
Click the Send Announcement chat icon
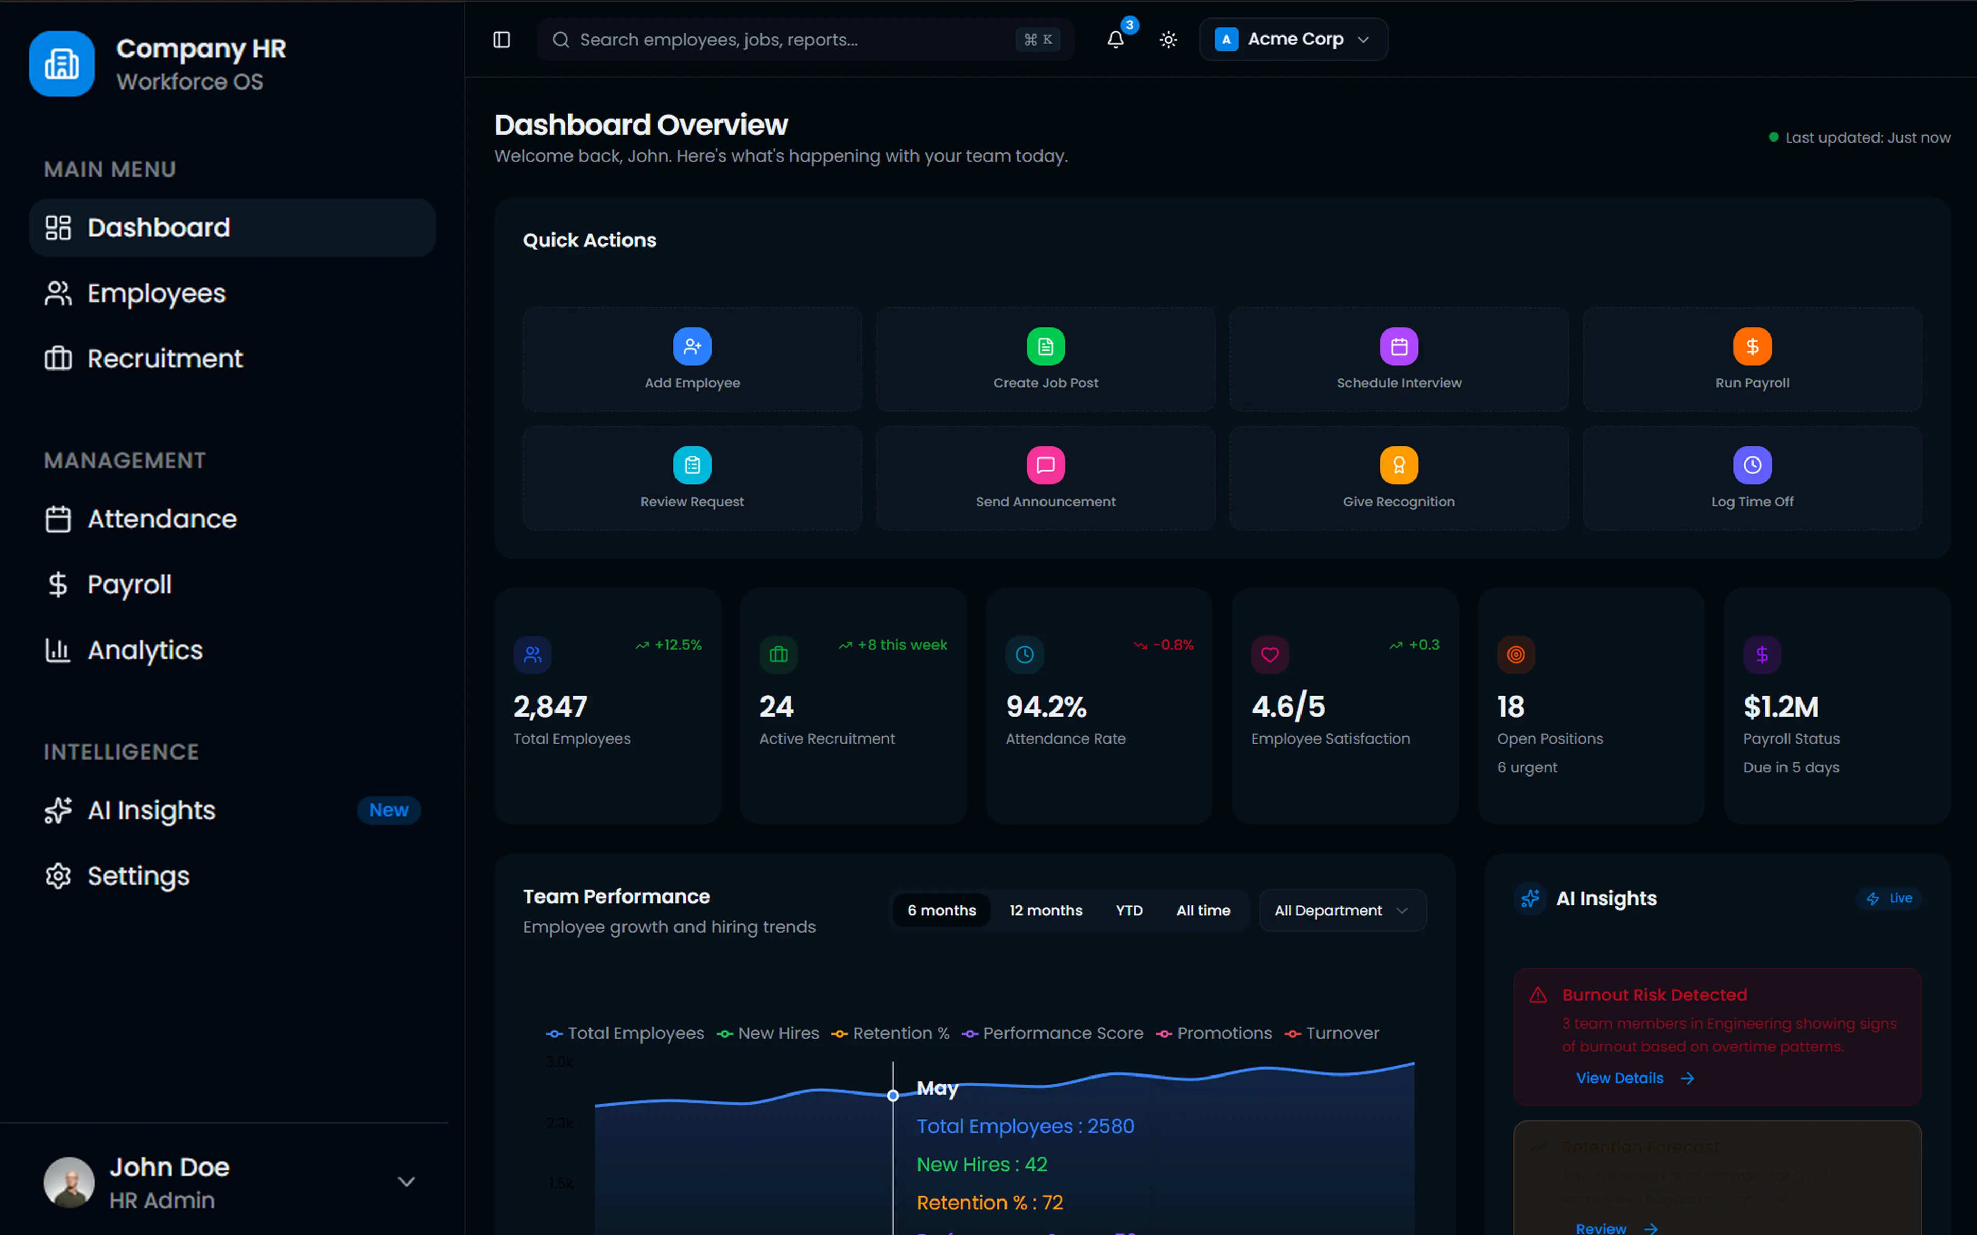pyautogui.click(x=1045, y=465)
